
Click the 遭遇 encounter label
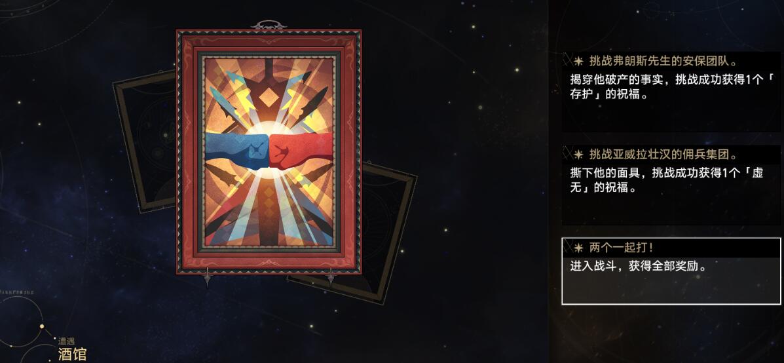coord(66,341)
